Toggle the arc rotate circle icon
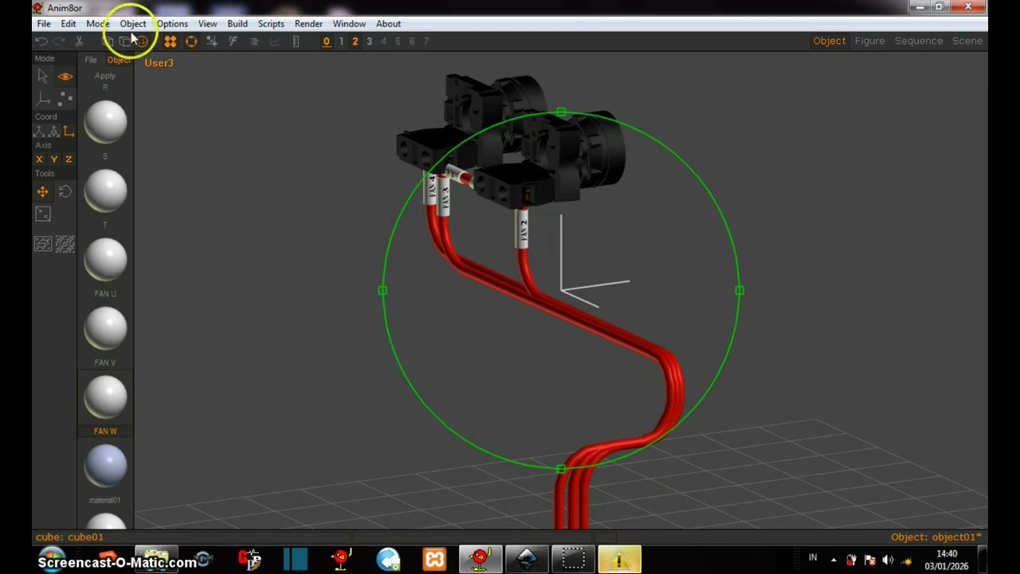Viewport: 1020px width, 574px height. pos(191,41)
